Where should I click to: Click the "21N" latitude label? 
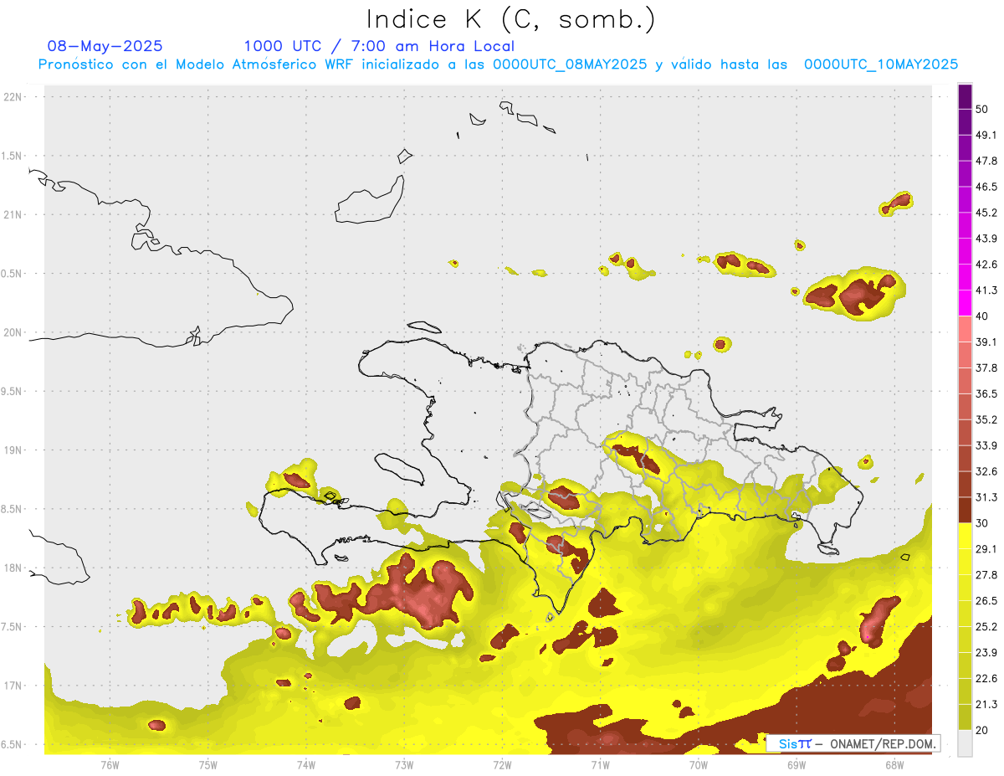[14, 215]
